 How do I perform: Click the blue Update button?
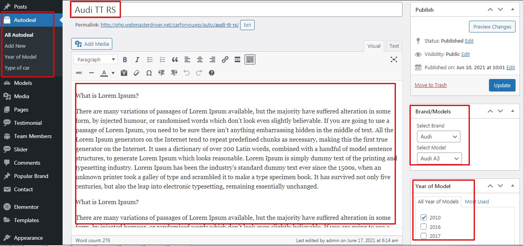(x=502, y=85)
